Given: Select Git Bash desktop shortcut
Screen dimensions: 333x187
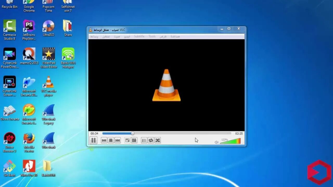Looking at the screenshot, I should point(10,168).
